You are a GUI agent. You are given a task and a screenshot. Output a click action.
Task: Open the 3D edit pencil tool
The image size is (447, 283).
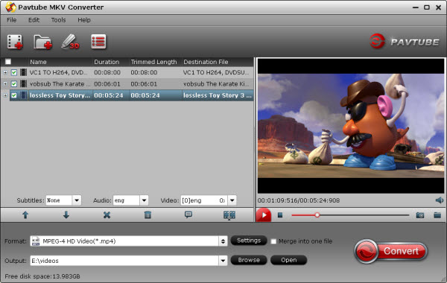(x=70, y=42)
